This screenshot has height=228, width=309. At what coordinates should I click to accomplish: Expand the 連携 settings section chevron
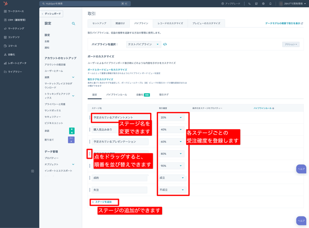tap(73, 77)
